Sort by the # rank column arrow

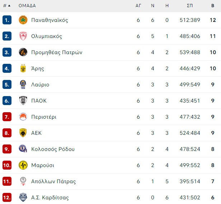(9, 6)
